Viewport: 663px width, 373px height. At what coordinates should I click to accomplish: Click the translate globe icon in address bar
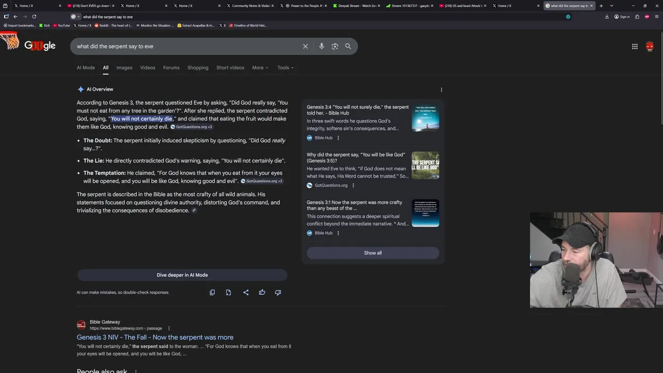point(568,17)
